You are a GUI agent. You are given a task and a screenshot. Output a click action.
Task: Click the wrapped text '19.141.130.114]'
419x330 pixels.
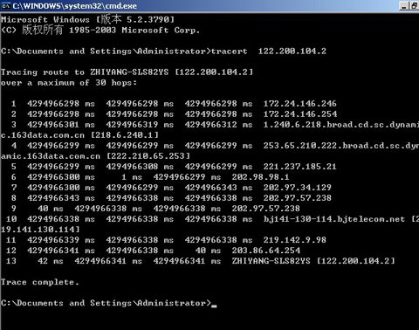point(40,230)
